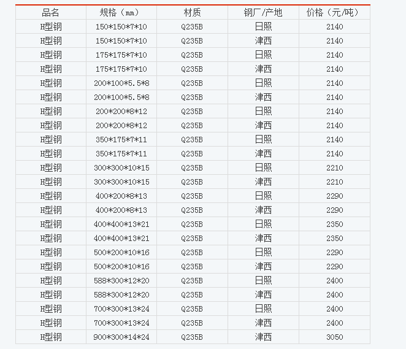Select 日照 in the 400*200*8*13 row
The width and height of the screenshot is (406, 349).
pos(263,196)
